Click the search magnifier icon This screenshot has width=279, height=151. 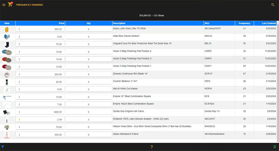[x=273, y=5]
